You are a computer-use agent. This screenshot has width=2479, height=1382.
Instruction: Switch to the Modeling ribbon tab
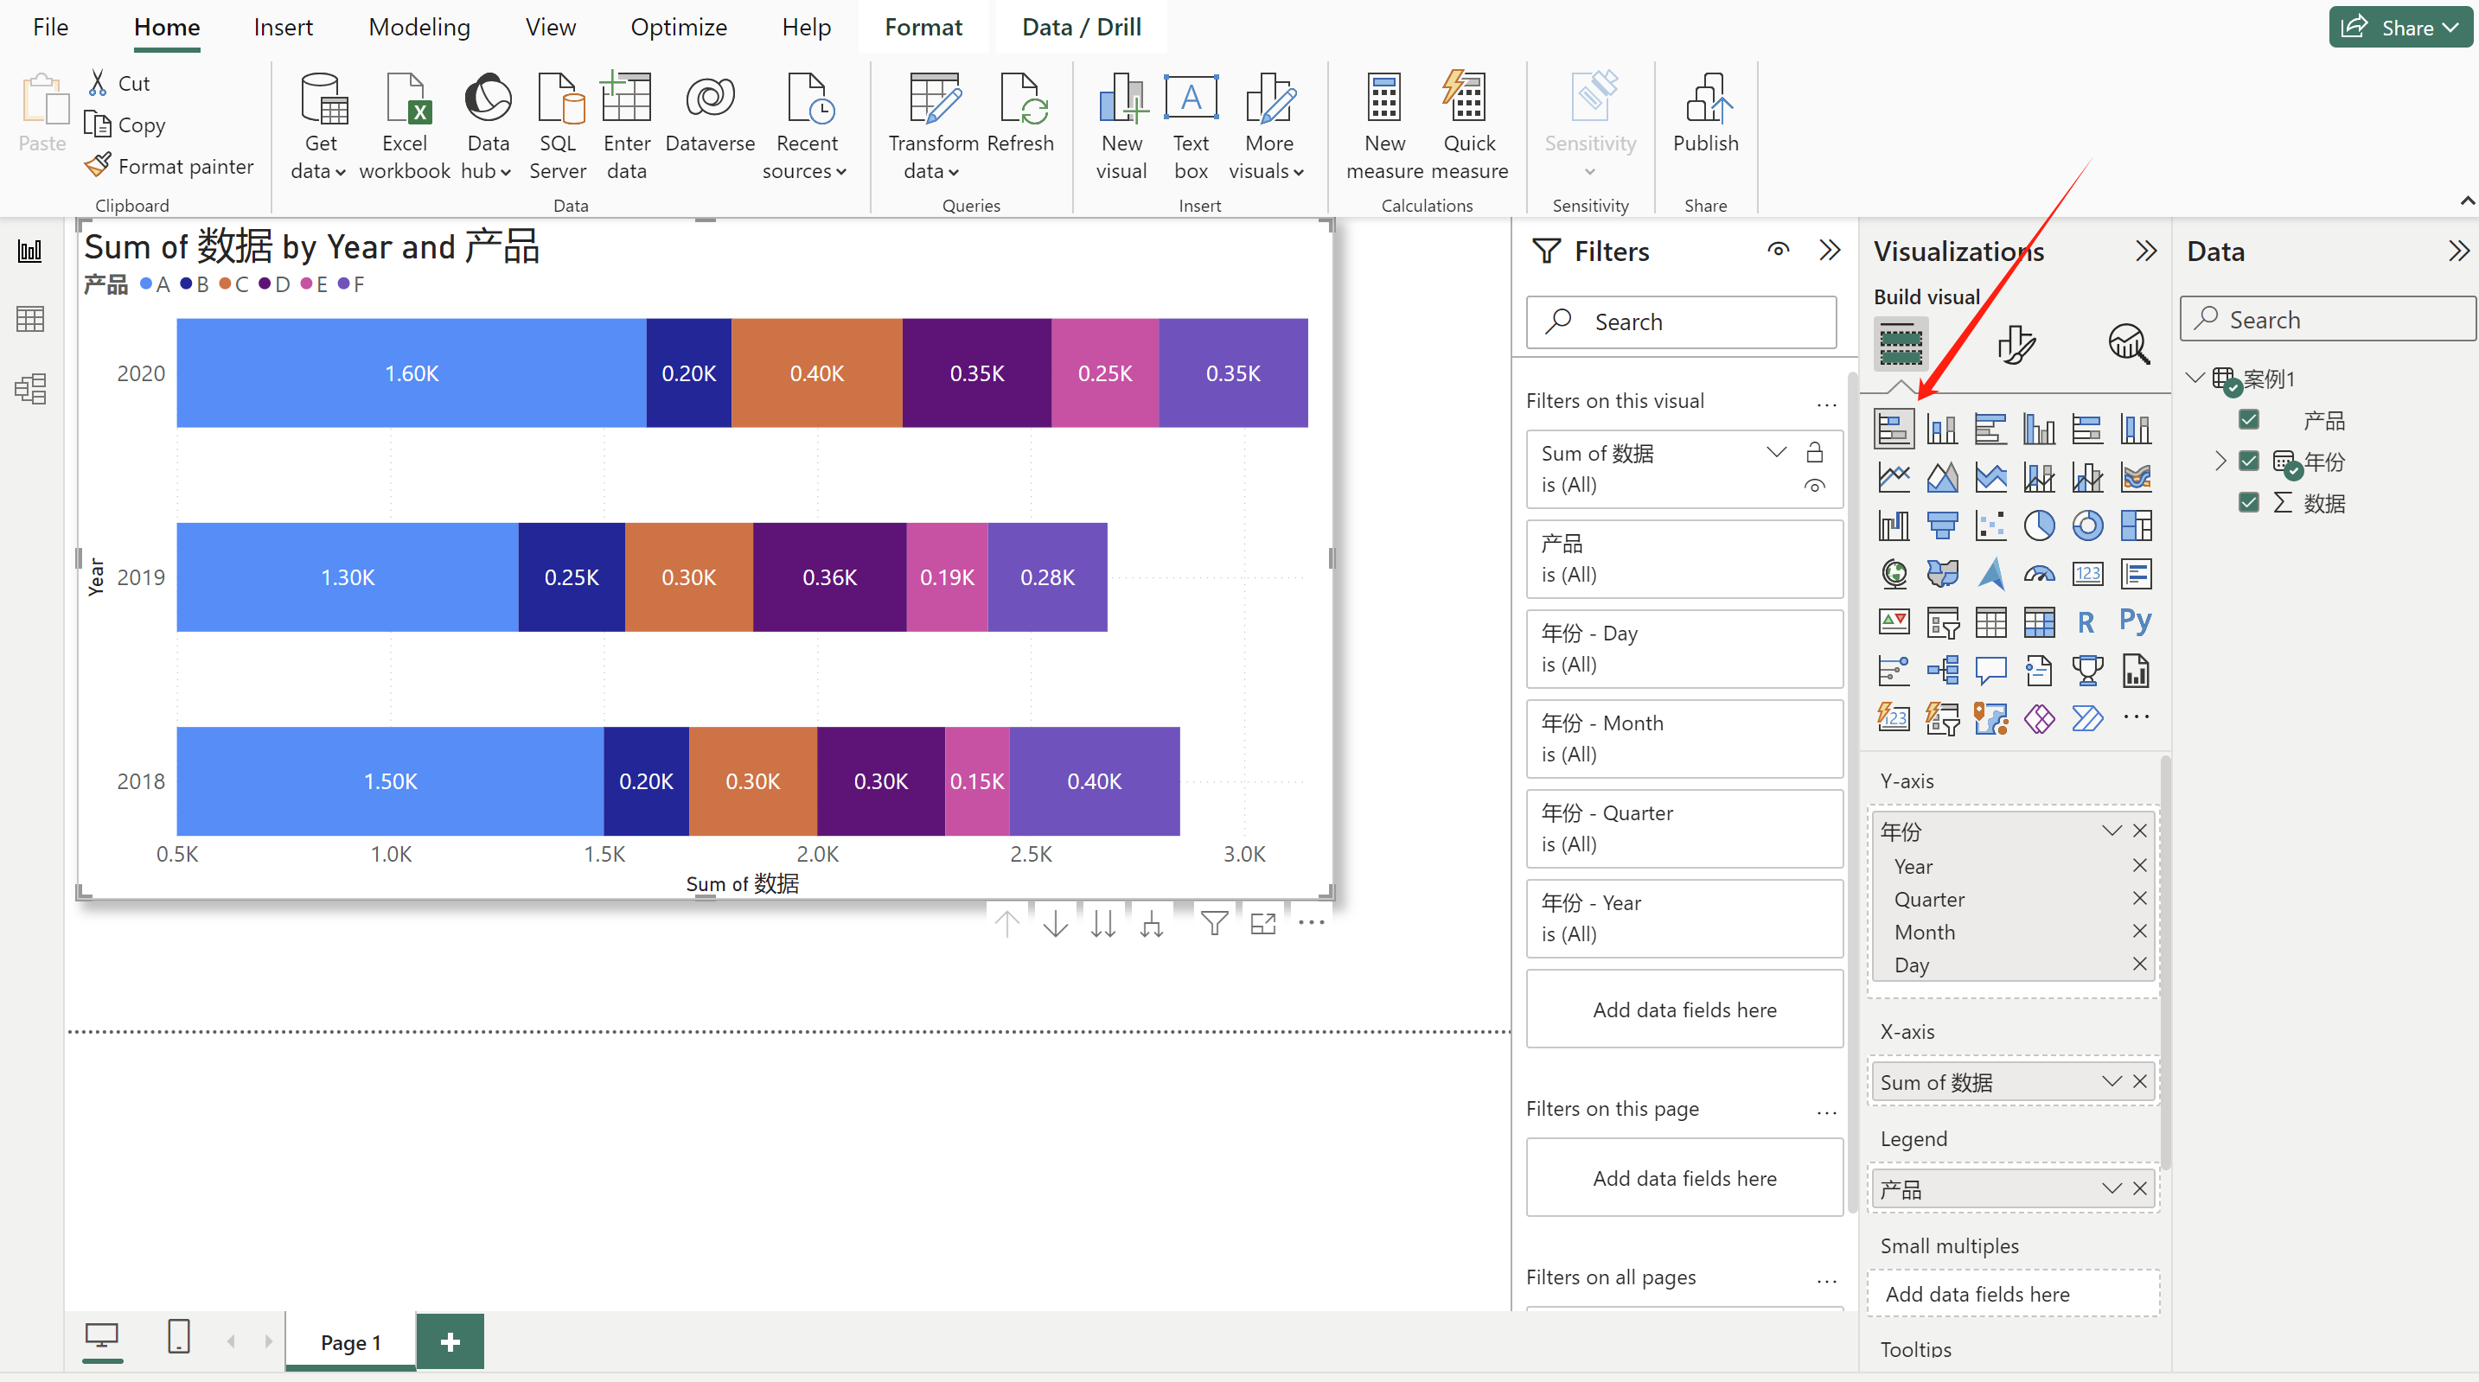[418, 27]
